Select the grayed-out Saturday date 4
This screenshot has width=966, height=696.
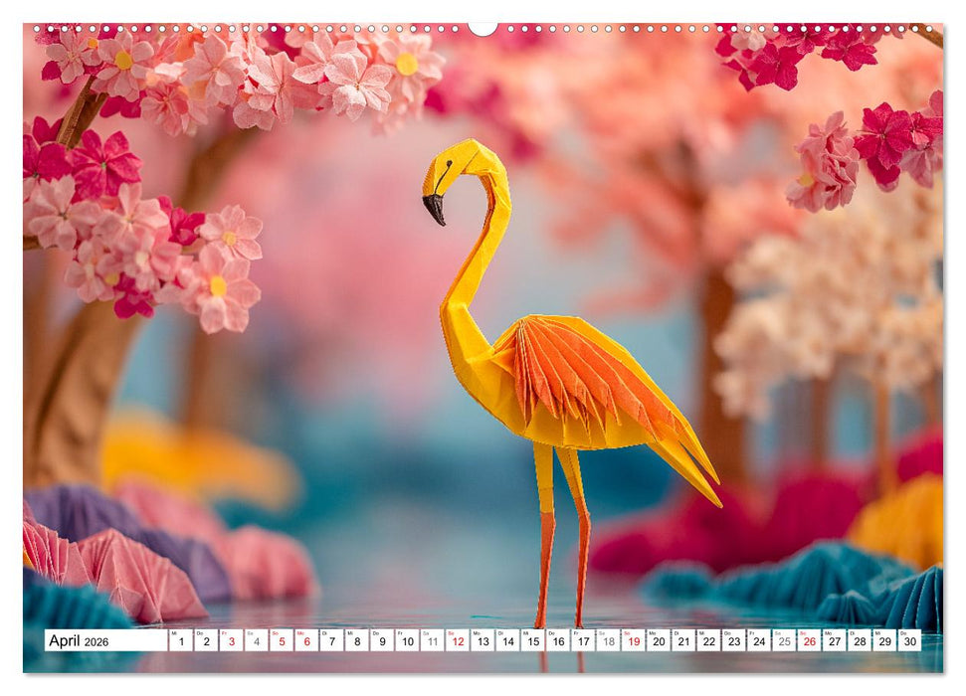[x=256, y=639]
